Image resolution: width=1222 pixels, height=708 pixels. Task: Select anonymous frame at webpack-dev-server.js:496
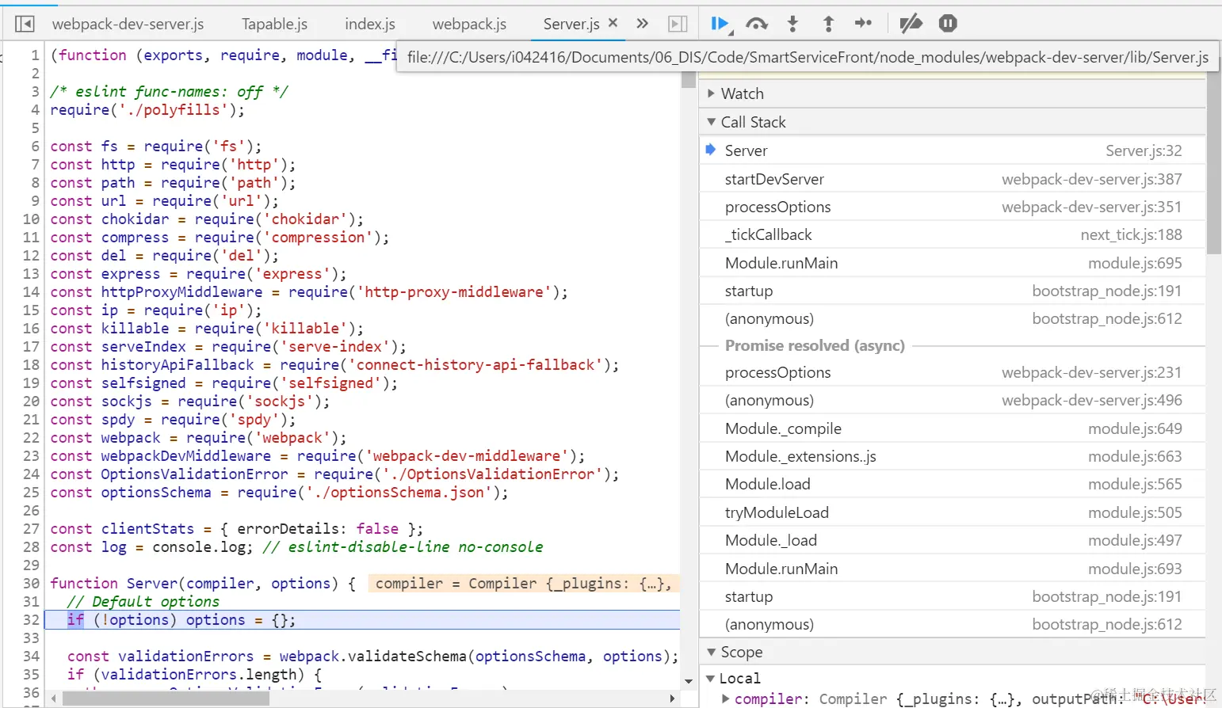953,400
